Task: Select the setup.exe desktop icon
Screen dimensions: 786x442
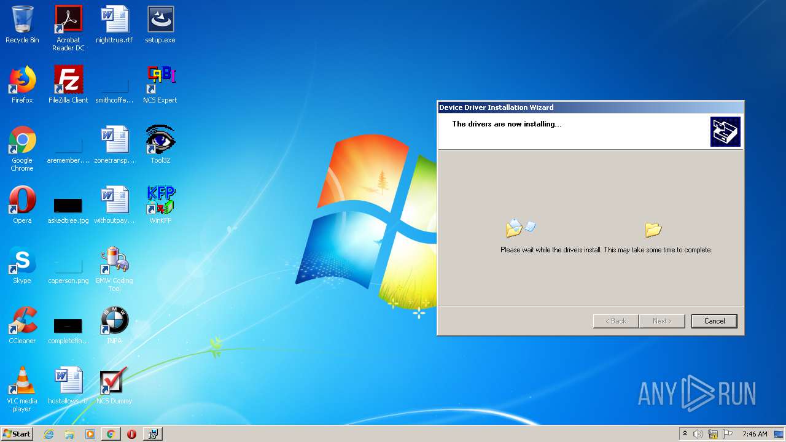Action: point(160,25)
